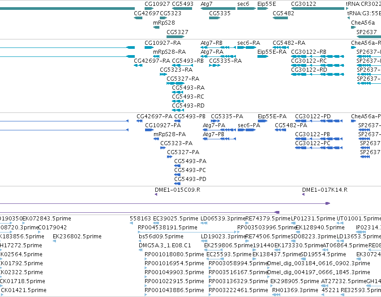
Task: Select the CG30122-PC protein label
Action: [313, 143]
